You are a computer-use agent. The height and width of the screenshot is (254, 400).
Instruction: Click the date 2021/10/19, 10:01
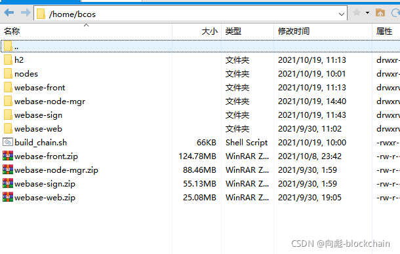pos(311,74)
